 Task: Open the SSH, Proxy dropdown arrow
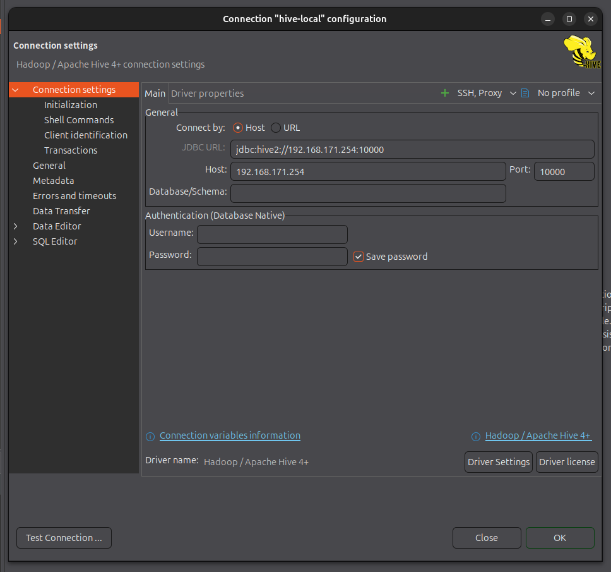point(513,94)
